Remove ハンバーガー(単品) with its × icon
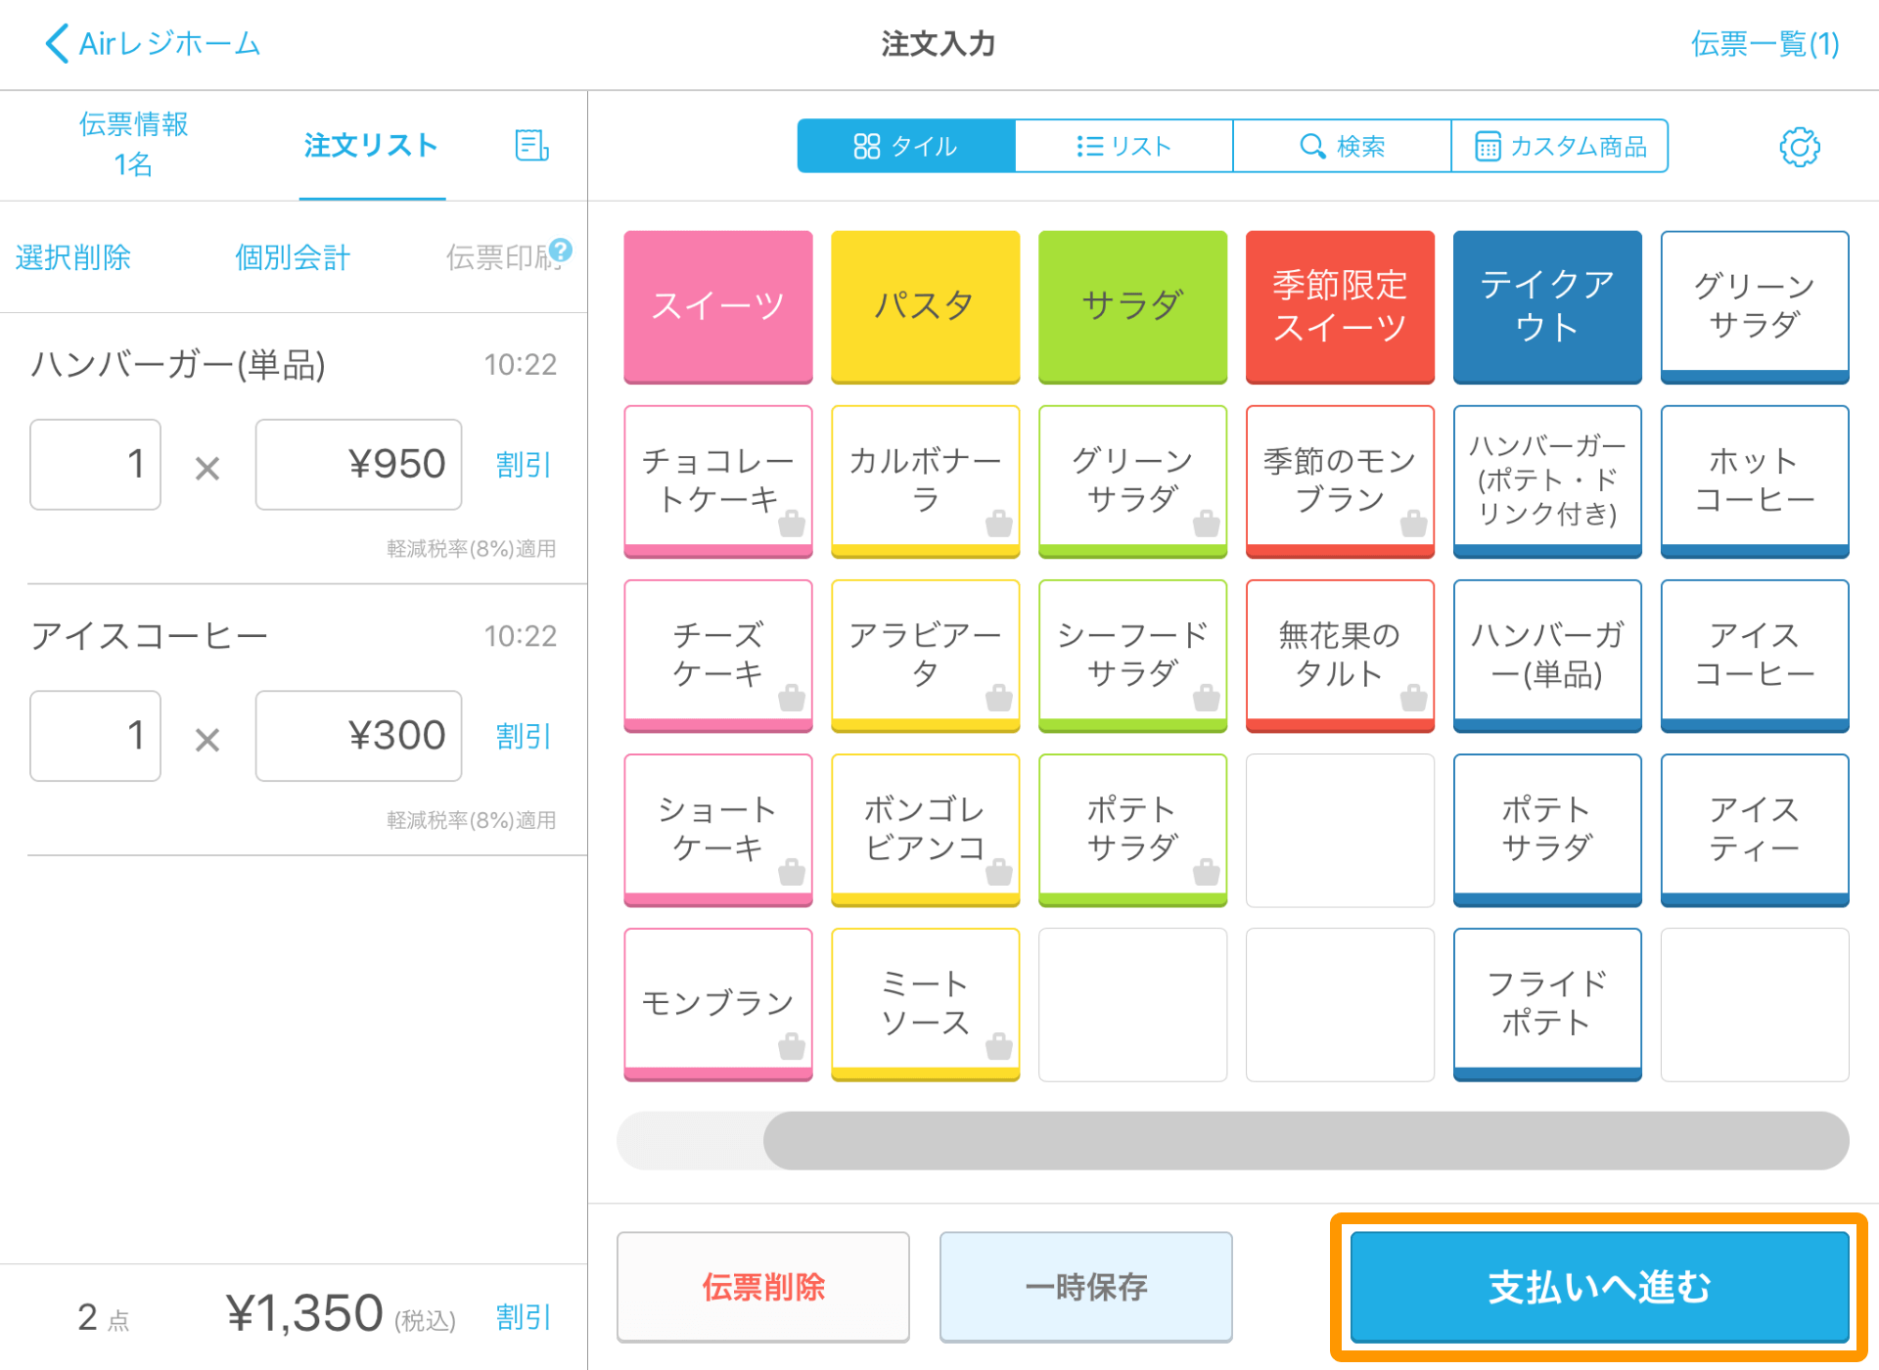1879x1370 pixels. [207, 468]
